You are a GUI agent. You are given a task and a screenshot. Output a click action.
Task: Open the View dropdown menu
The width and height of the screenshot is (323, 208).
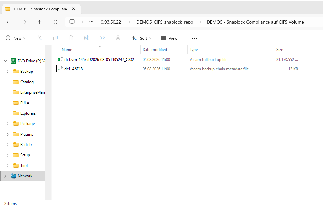click(x=171, y=38)
